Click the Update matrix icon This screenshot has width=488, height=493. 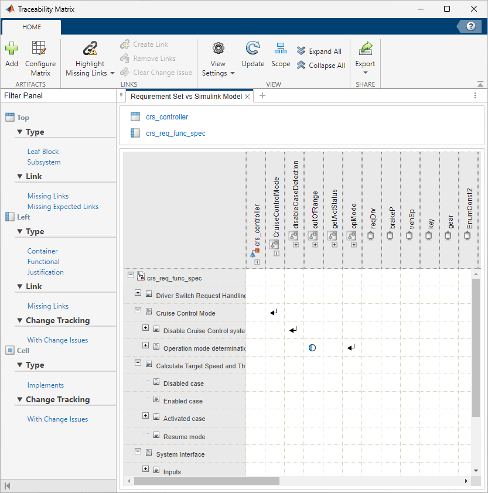252,48
